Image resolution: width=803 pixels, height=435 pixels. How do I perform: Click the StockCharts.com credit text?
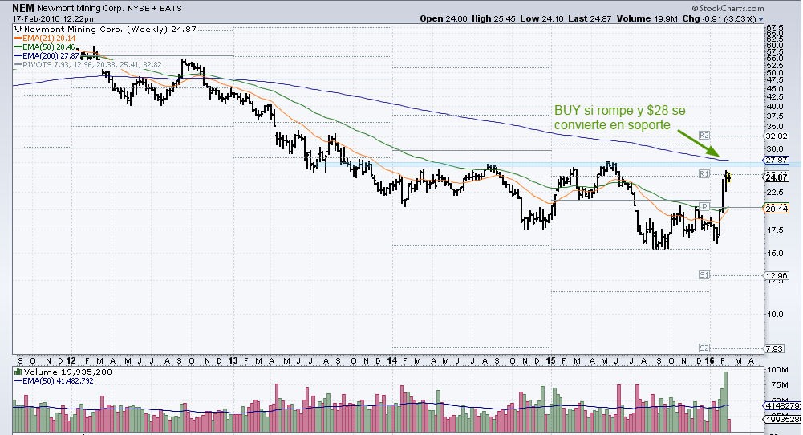point(728,8)
